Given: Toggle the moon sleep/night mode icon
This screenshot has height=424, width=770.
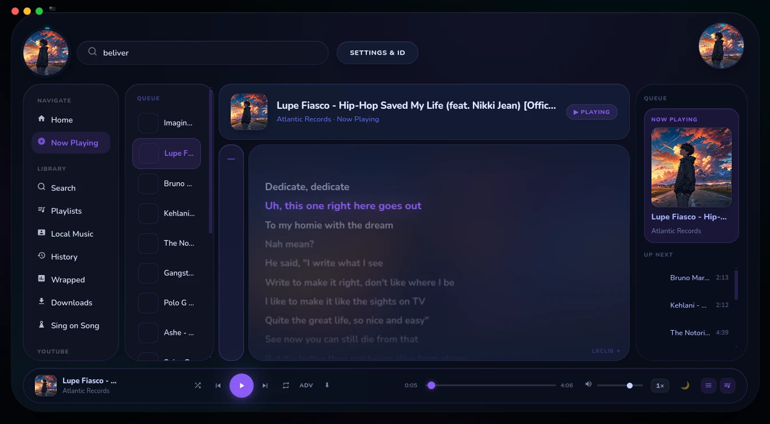Looking at the screenshot, I should tap(685, 386).
